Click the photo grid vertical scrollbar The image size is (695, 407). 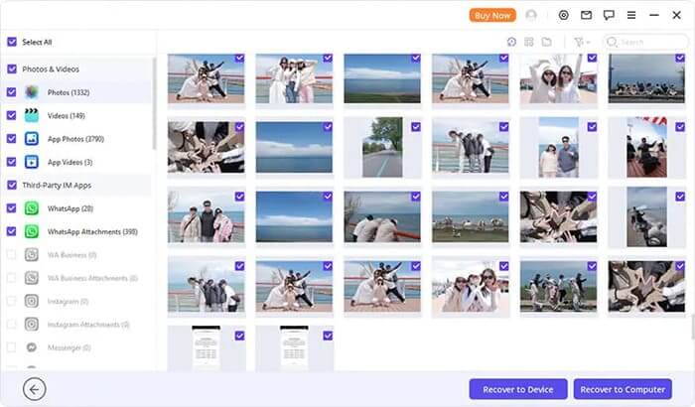point(693,326)
